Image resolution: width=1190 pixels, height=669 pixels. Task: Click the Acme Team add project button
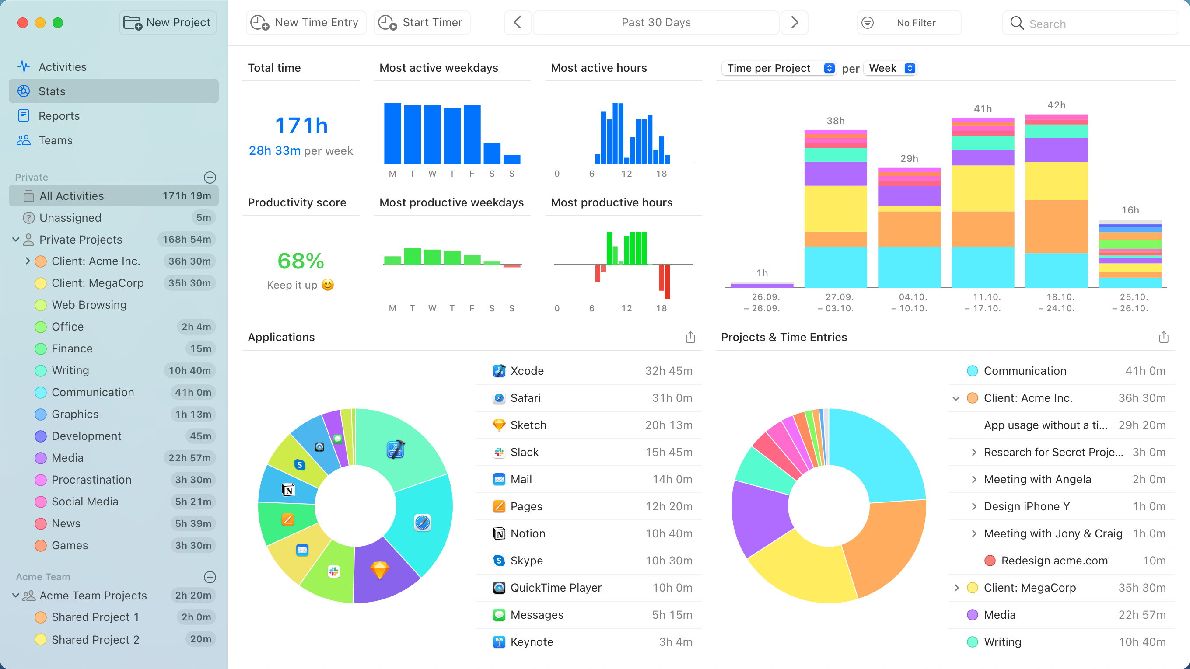(x=209, y=576)
